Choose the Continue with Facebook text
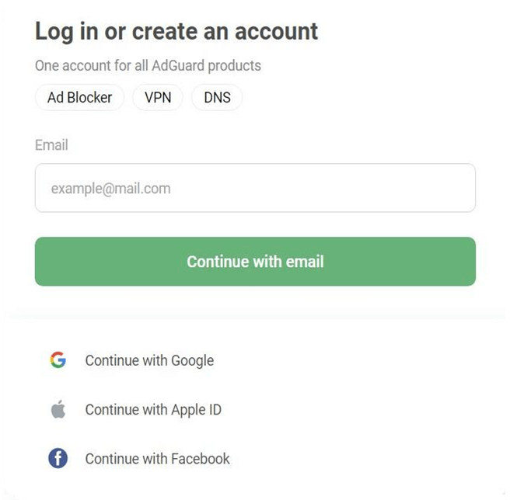Screen dimensions: 510x500 pos(157,458)
